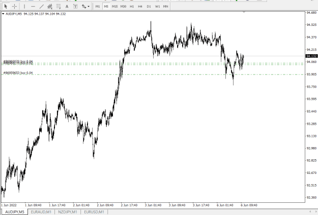This screenshot has width=318, height=215.
Task: Click price level 92.670 on axis
Action: click(x=311, y=173)
